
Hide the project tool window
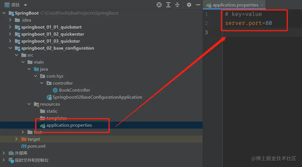pyautogui.click(x=198, y=5)
